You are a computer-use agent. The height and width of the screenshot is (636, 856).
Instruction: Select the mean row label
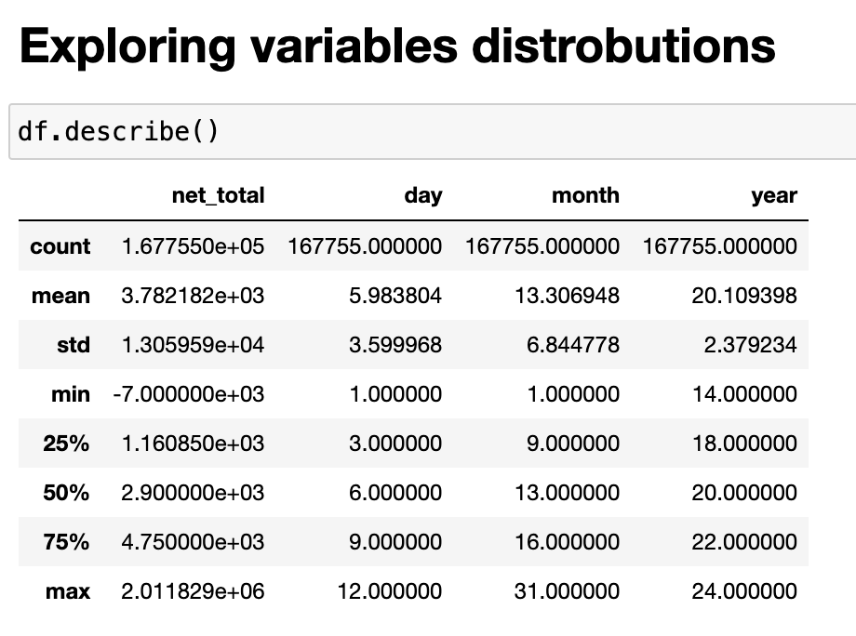tap(60, 296)
